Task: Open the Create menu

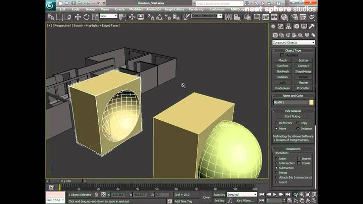Action: point(120,9)
